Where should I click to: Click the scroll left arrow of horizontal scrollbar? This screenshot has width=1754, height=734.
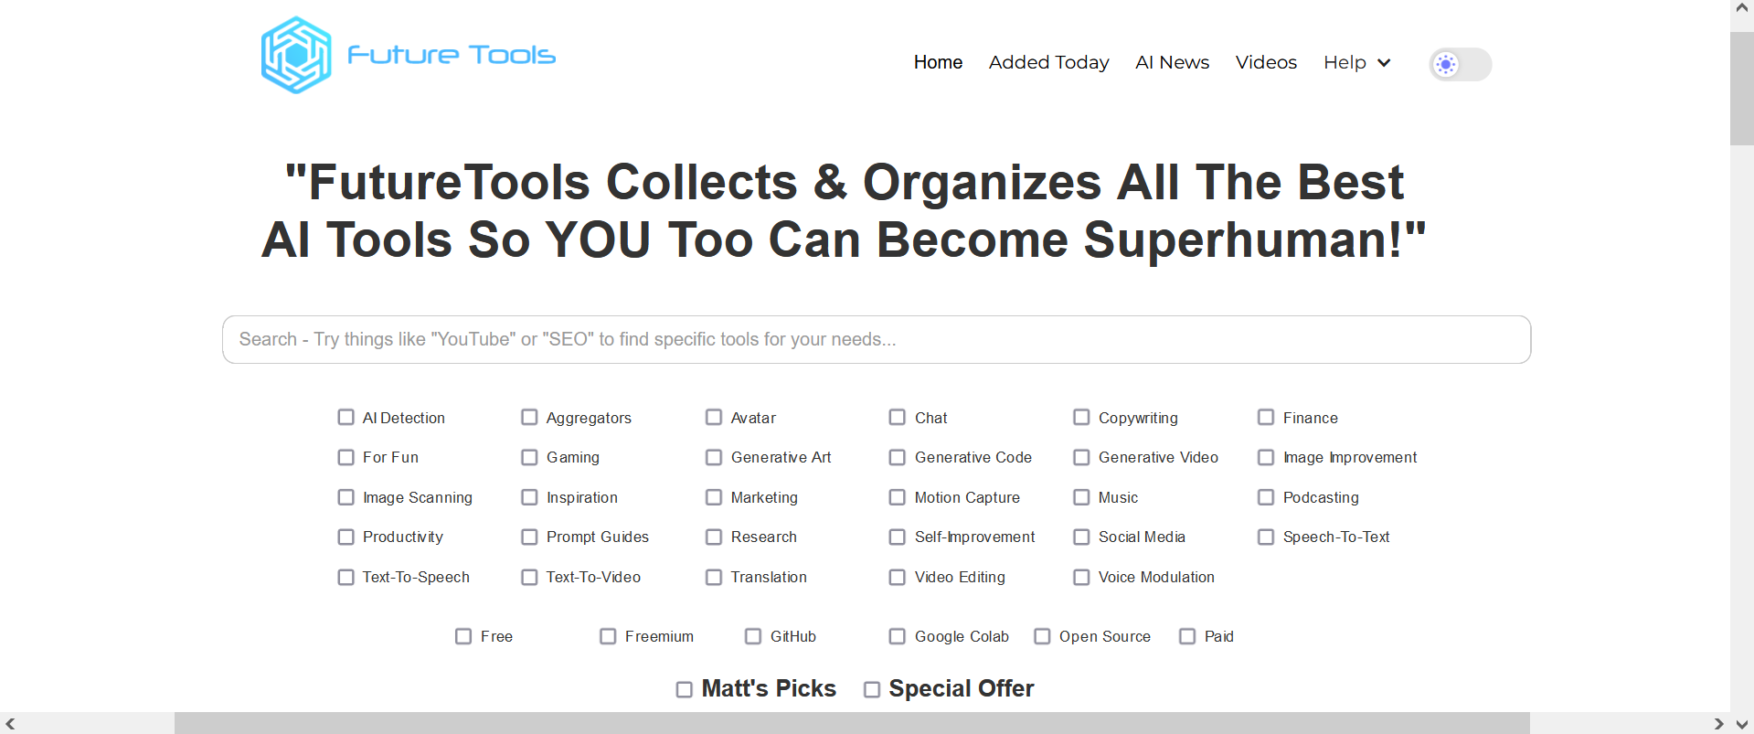tap(10, 723)
